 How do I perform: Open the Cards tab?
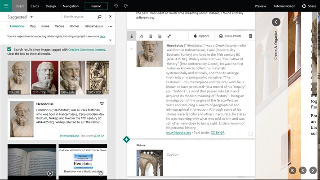coord(35,6)
